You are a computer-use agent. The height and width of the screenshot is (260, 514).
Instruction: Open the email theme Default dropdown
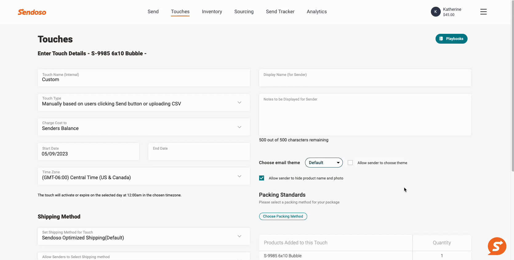pyautogui.click(x=324, y=163)
